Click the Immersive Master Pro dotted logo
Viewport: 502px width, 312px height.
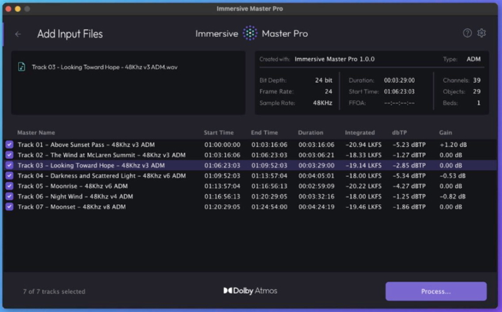[x=250, y=33]
